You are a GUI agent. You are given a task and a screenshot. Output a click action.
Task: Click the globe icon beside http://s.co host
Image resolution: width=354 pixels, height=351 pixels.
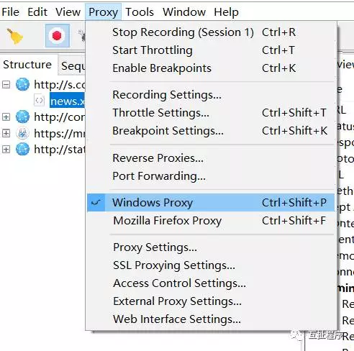pyautogui.click(x=23, y=84)
